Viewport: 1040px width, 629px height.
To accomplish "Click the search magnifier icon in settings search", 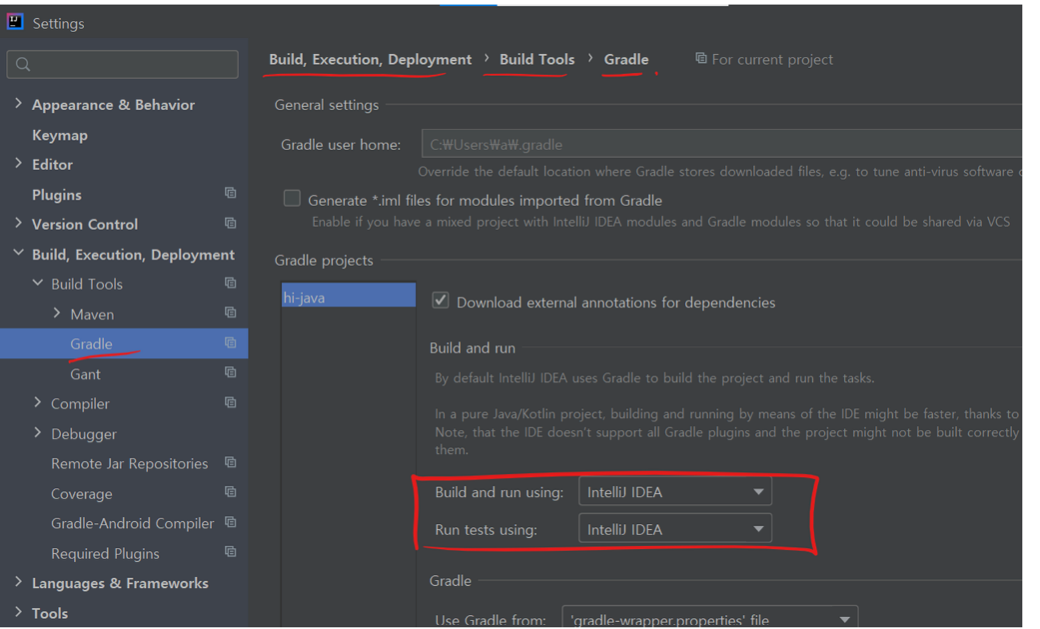I will click(23, 64).
